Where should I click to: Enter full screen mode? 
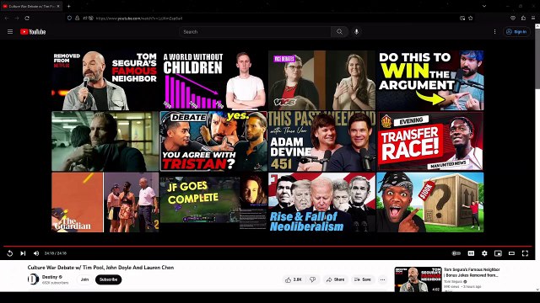(x=525, y=253)
